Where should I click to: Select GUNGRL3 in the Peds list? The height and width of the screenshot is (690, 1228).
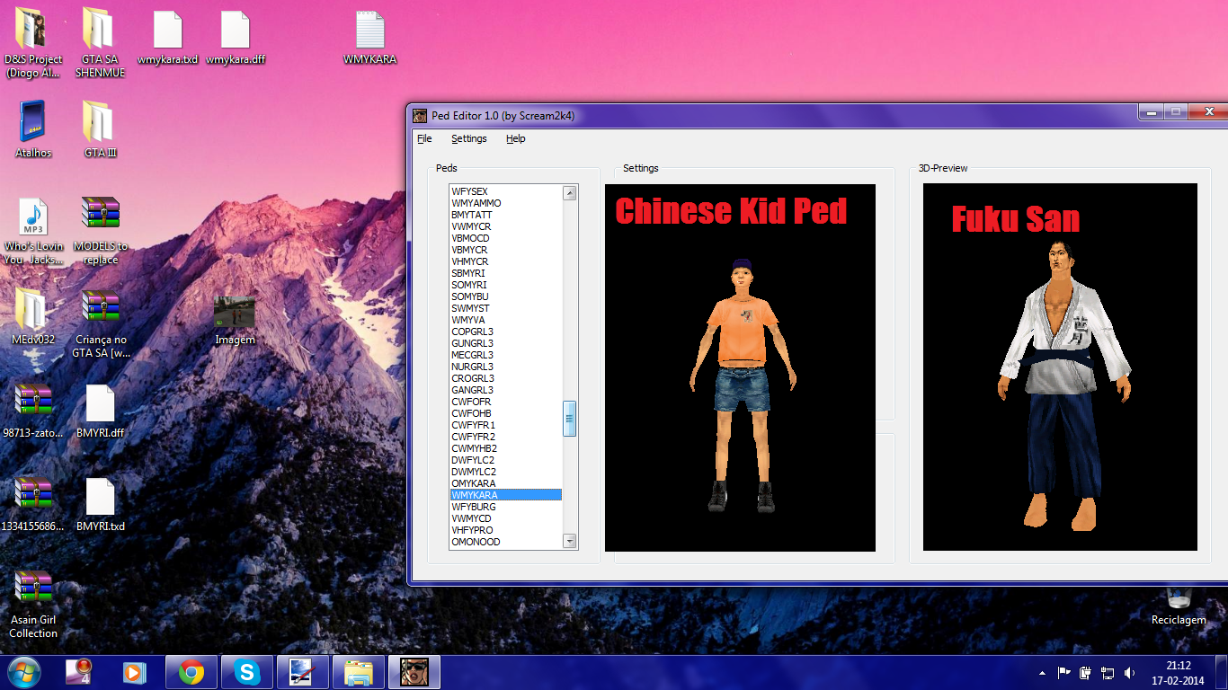[x=506, y=343]
